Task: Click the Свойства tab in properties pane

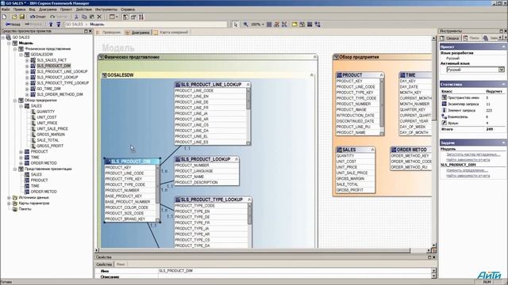Action: [104, 264]
